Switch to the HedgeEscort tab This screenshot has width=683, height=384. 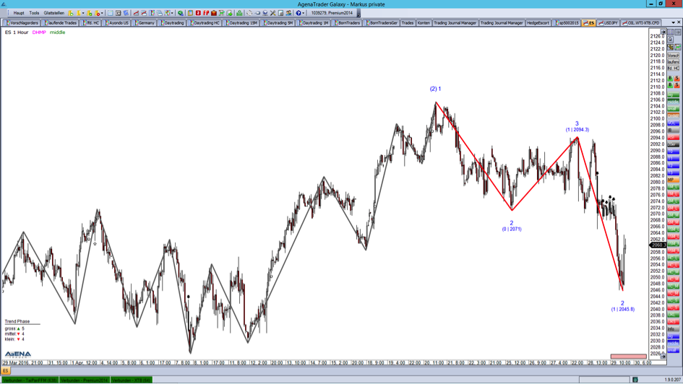click(538, 22)
